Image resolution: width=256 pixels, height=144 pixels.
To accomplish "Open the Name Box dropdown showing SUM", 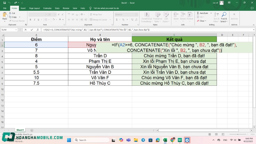I will pos(16,30).
